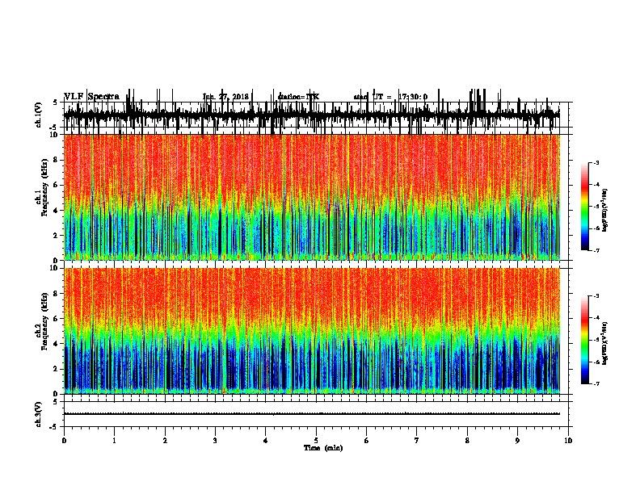Image resolution: width=640 pixels, height=494 pixels.
Task: Click the ch.1 spectrogram color bar
Action: pyautogui.click(x=585, y=207)
